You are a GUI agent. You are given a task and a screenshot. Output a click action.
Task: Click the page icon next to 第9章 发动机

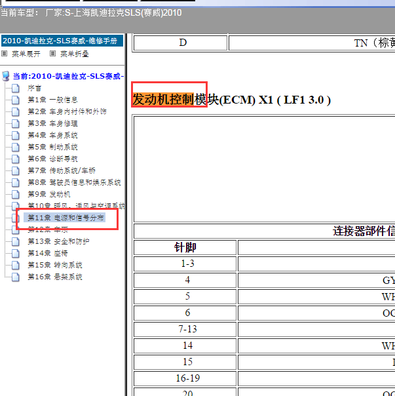click(x=16, y=194)
